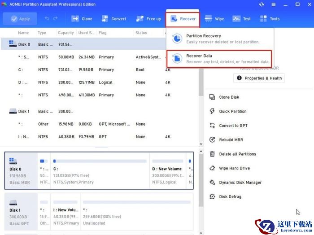Select the 50.00MB system reserved partition row
The width and height of the screenshot is (314, 235).
83,57
